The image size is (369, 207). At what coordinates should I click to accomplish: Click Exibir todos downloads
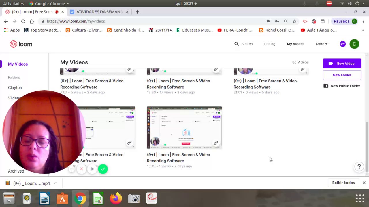(344, 183)
